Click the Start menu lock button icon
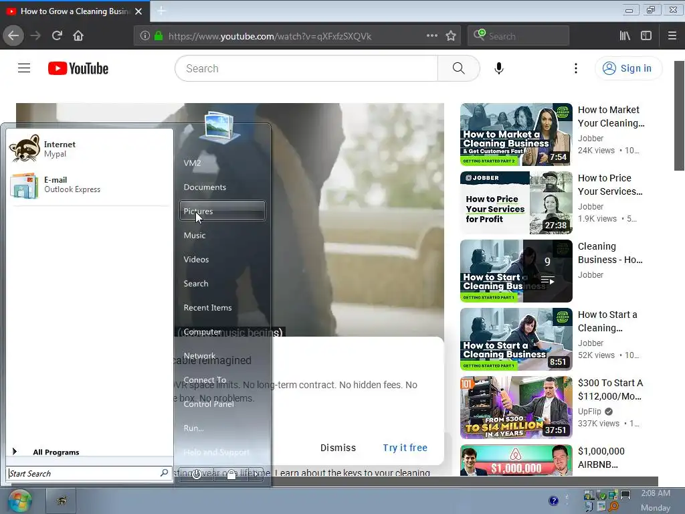This screenshot has width=685, height=514. tap(231, 475)
